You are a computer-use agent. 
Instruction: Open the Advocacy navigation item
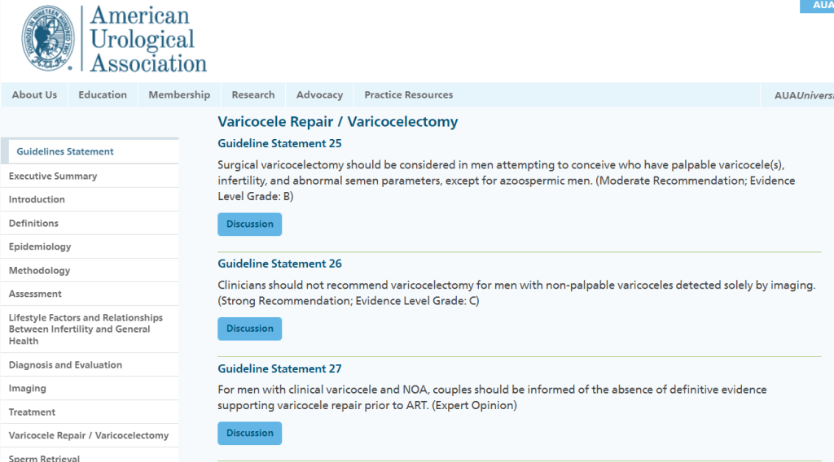pos(319,95)
